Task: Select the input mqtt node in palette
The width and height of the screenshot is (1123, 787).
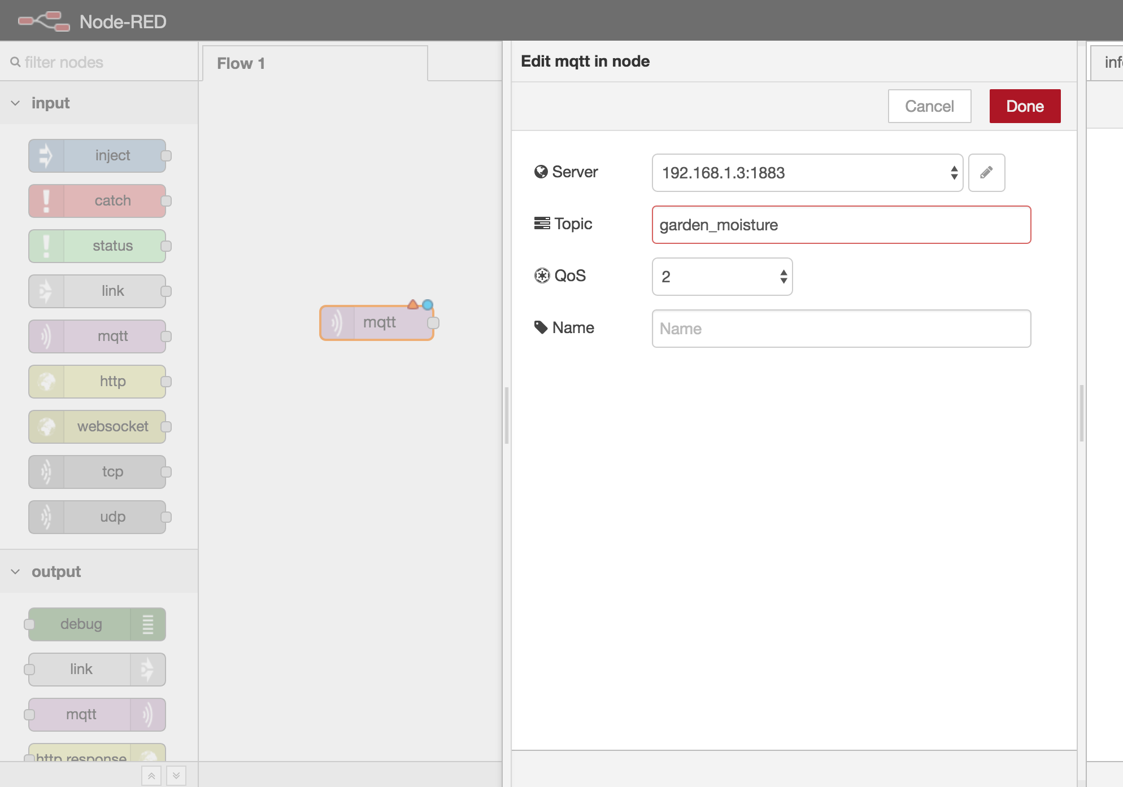Action: 97,336
